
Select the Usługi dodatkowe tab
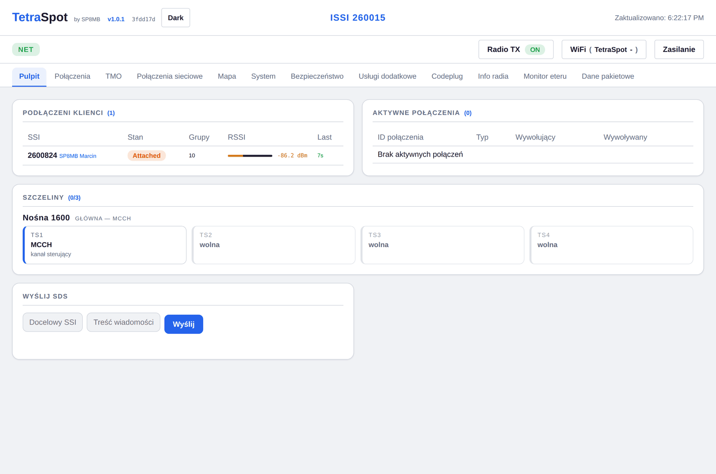388,77
